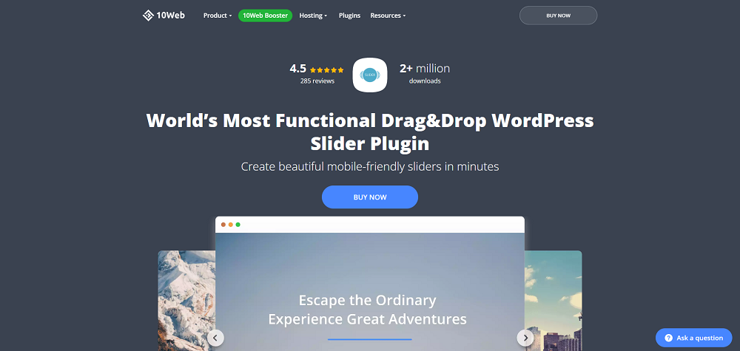Go to the previous slide with the left arrow

coord(215,338)
